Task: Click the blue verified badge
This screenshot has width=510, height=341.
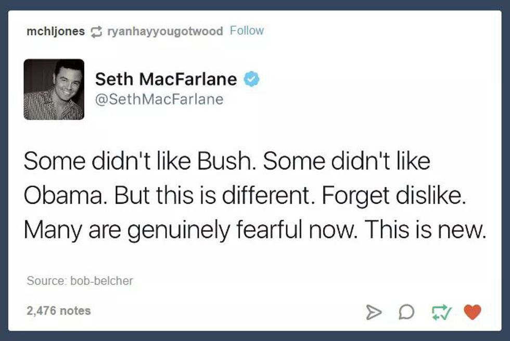Action: (x=252, y=80)
